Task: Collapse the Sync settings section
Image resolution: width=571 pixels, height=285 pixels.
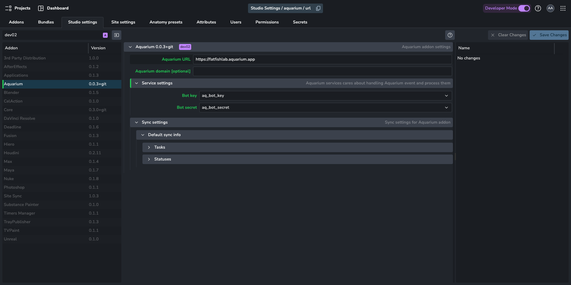Action: [x=137, y=122]
